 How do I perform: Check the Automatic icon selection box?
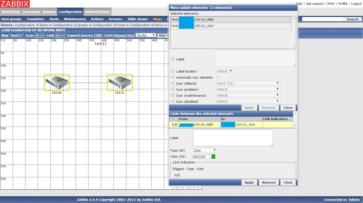pyautogui.click(x=173, y=77)
